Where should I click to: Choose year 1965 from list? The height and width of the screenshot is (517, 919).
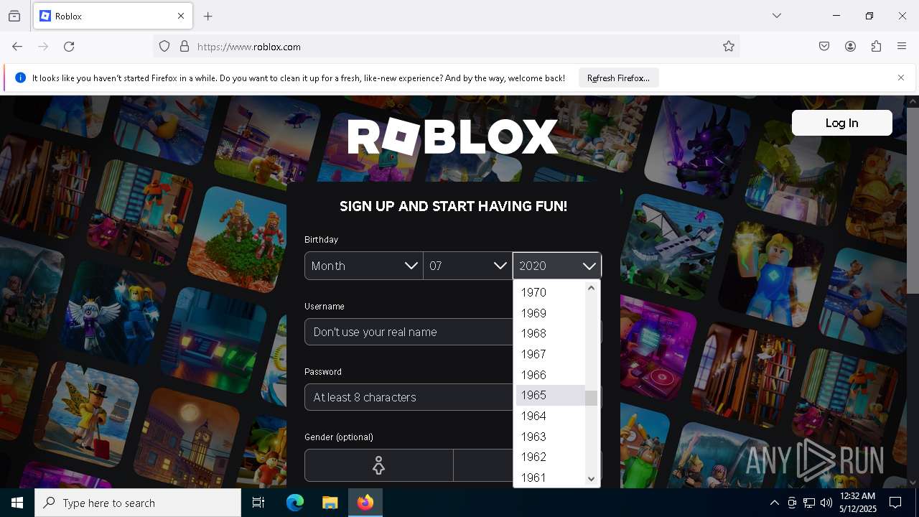click(550, 395)
